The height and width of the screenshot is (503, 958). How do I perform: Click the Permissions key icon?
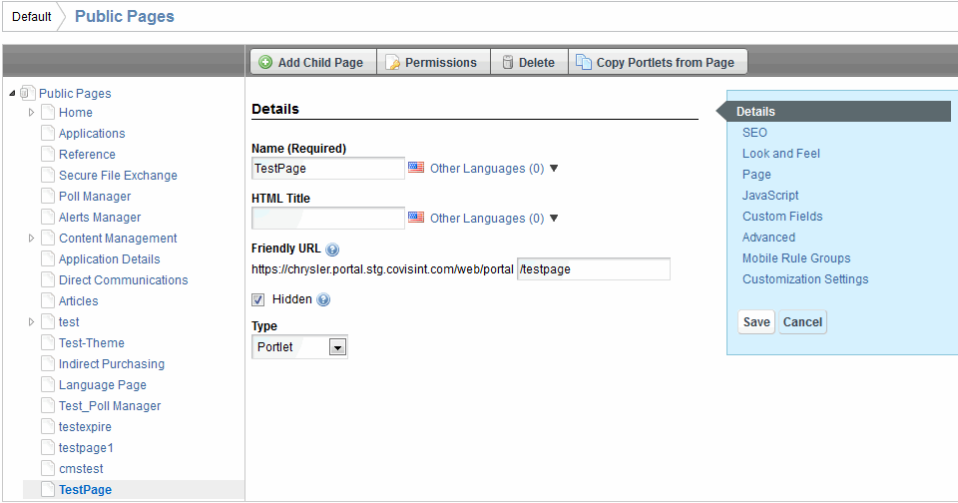tap(393, 62)
